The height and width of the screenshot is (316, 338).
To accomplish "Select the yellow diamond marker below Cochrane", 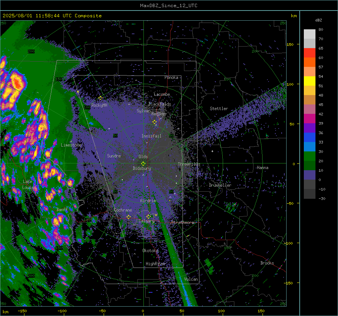I will point(129,217).
